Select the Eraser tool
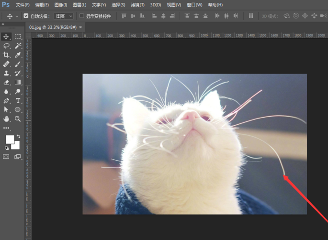 [6, 83]
